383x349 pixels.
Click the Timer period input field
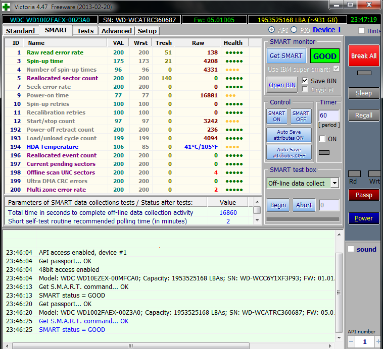pos(329,115)
